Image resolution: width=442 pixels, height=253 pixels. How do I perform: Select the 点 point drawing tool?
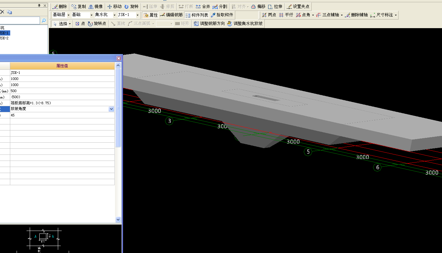[x=80, y=24]
